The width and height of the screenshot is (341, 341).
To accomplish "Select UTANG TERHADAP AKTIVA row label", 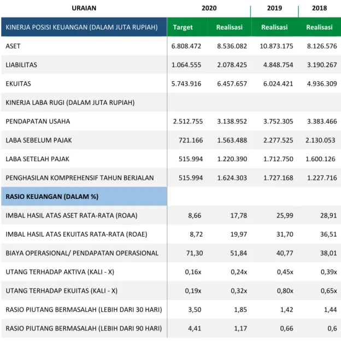I will tap(60, 272).
